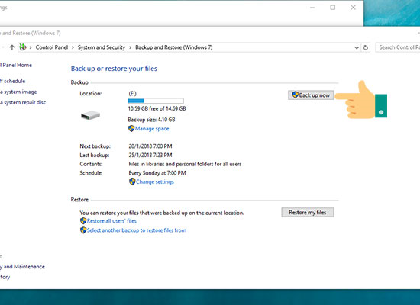This screenshot has height=305, width=420.
Task: Click the Restore my files button
Action: pyautogui.click(x=308, y=212)
